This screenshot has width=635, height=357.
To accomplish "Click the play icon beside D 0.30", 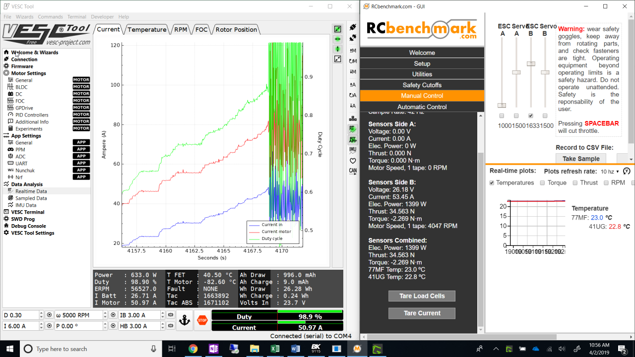I will [49, 315].
